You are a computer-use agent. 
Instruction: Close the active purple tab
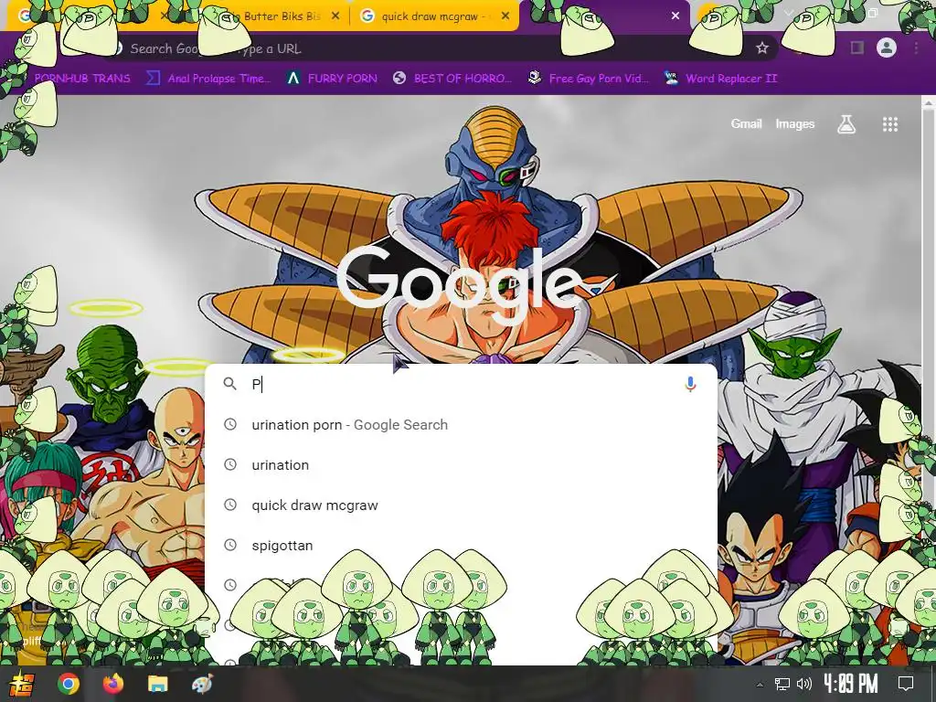tap(675, 16)
